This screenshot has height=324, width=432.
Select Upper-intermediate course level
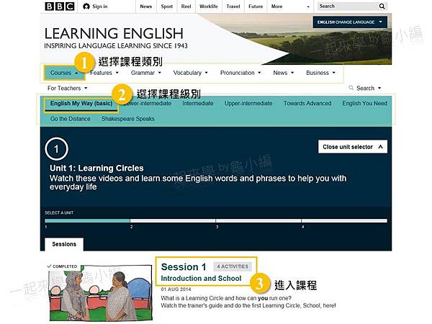pos(248,103)
